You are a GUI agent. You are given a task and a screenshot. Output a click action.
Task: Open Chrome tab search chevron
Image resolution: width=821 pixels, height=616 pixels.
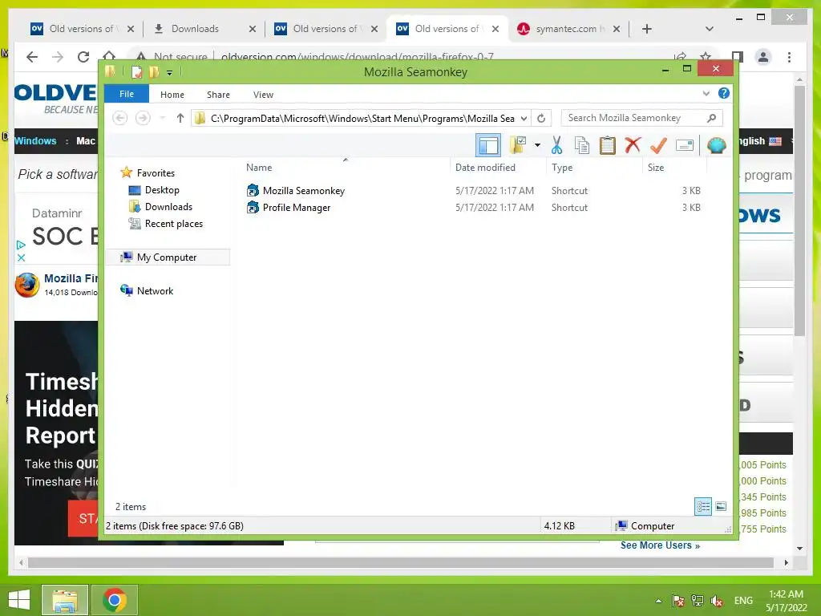[710, 29]
